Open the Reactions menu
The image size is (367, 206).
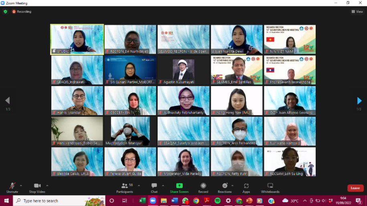point(225,186)
